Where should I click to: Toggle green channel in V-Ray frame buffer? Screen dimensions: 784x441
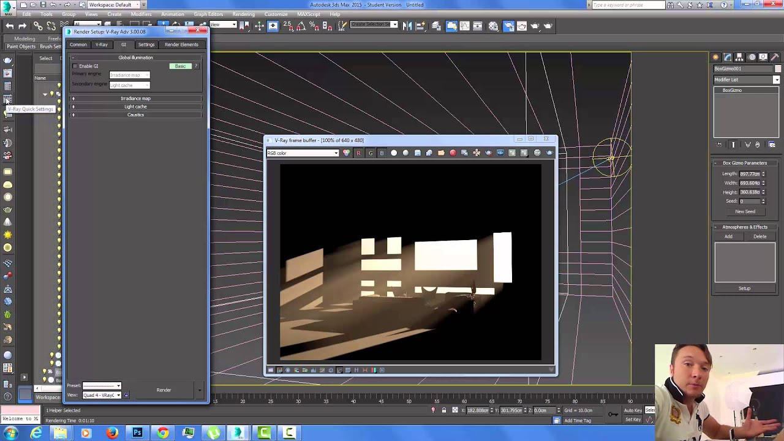pos(370,153)
